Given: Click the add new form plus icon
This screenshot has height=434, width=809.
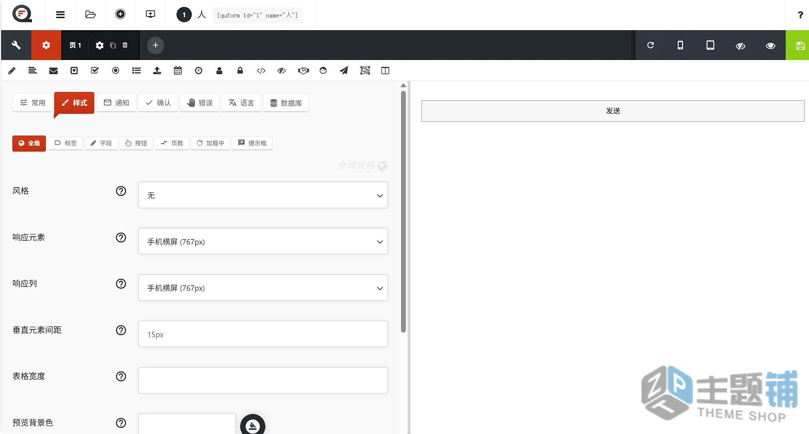Looking at the screenshot, I should tap(120, 14).
